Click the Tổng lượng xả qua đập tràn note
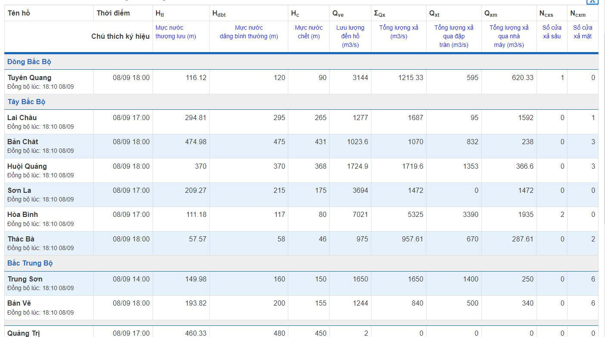605x337 pixels. (454, 37)
